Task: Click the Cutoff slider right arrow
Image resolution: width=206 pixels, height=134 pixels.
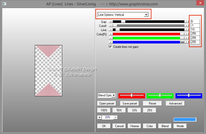Action: [x=186, y=26]
